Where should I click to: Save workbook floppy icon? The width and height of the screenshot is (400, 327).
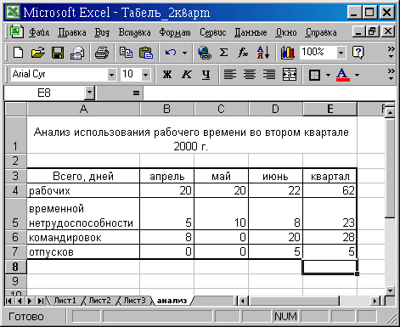pyautogui.click(x=58, y=53)
